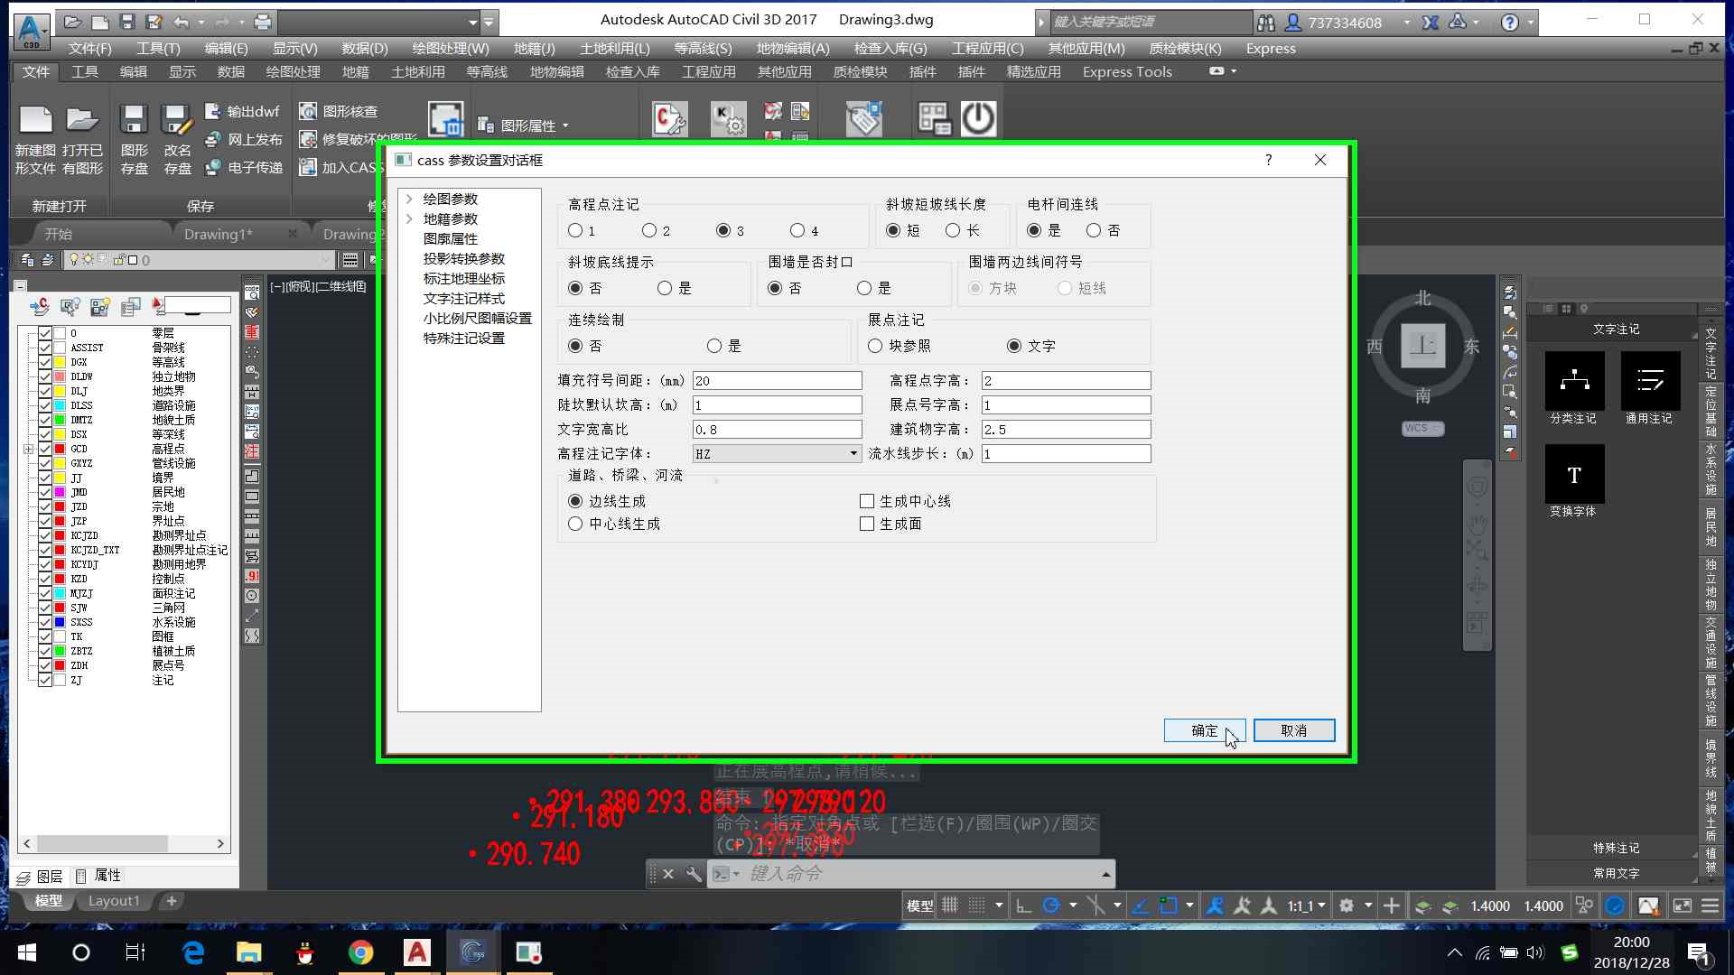The image size is (1734, 975).
Task: Check the 生成中心线 checkbox
Action: pos(867,501)
